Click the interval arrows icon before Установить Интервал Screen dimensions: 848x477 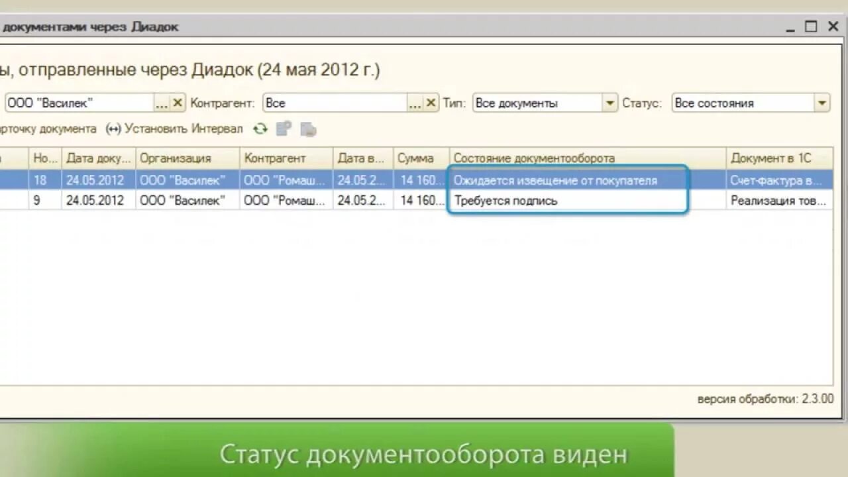pos(113,129)
